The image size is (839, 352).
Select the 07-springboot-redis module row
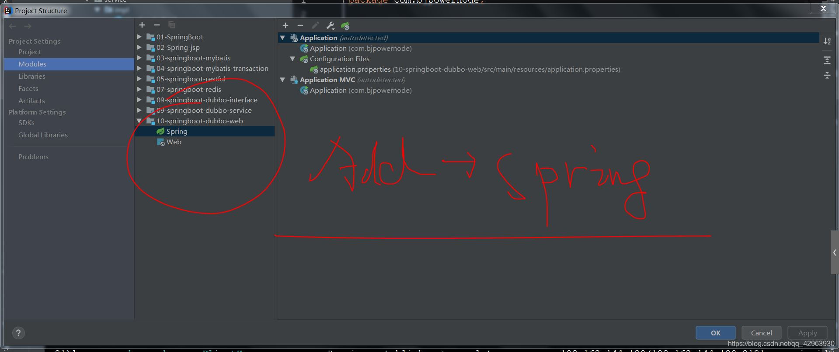point(205,89)
